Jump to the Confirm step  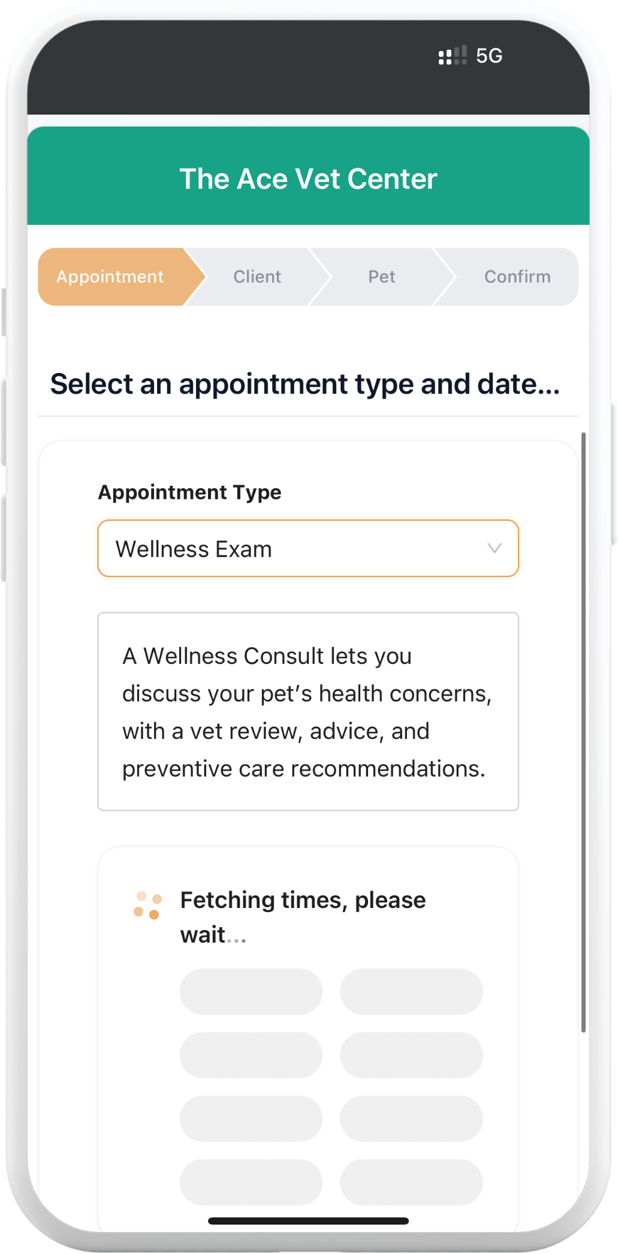[x=517, y=276]
